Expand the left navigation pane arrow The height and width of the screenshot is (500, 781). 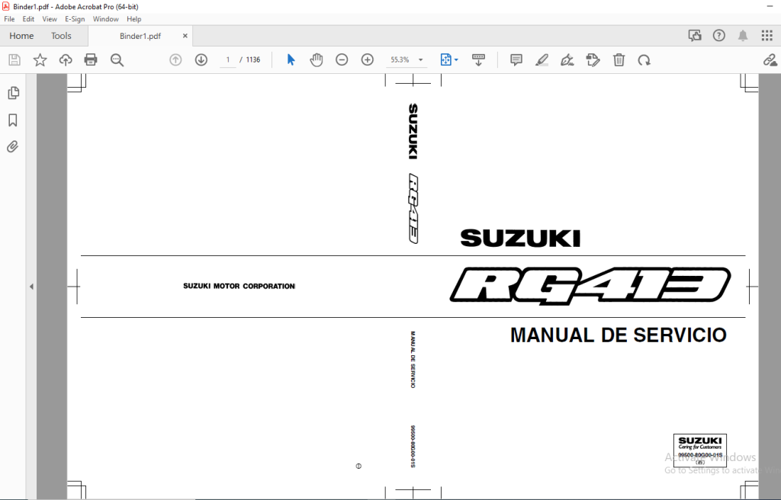click(31, 287)
